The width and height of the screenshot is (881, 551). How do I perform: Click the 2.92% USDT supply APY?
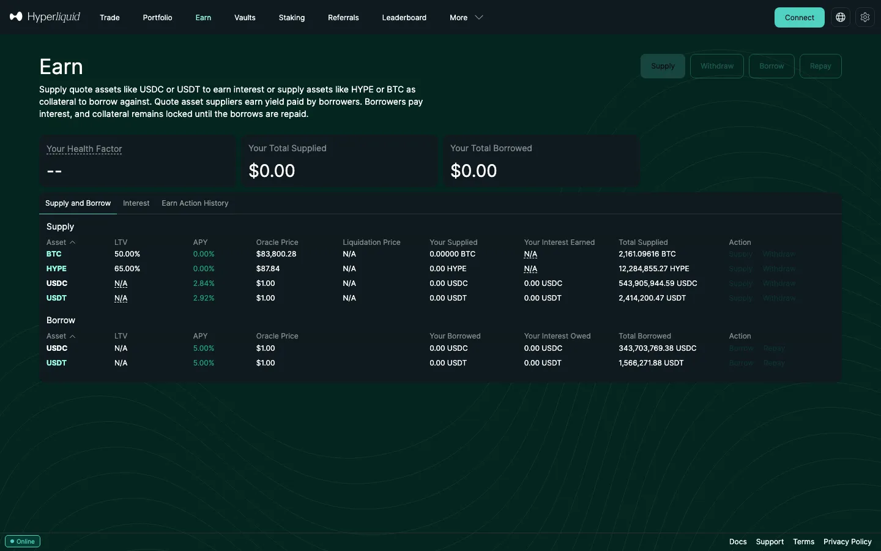tap(204, 298)
